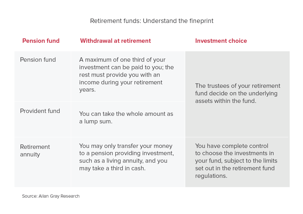Click the word 'regulations' in the grey cell

coord(211,176)
